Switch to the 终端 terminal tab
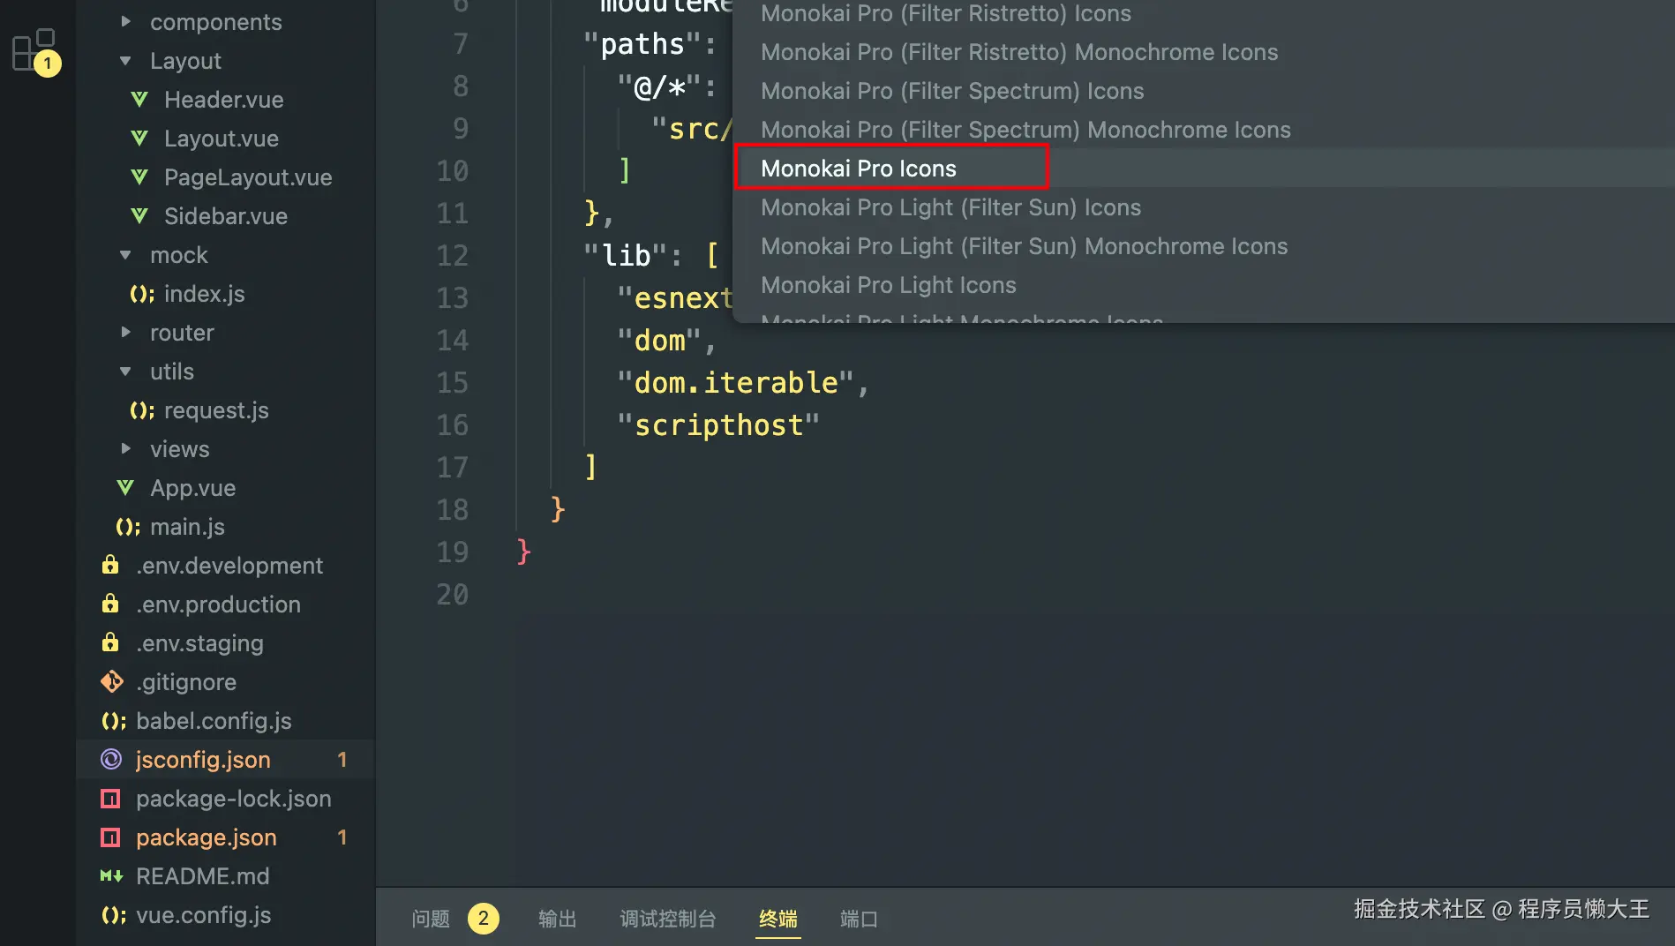Viewport: 1675px width, 946px height. click(x=777, y=919)
